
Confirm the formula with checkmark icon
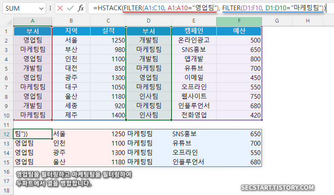pos(70,8)
